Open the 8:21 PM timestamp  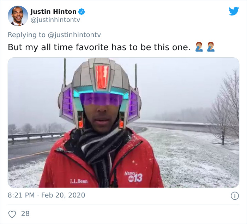pos(21,195)
